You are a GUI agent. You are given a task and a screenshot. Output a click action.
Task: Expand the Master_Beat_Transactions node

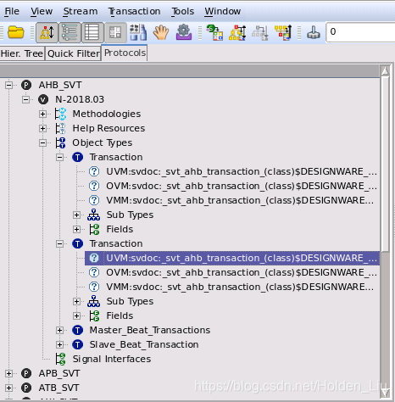tap(59, 330)
